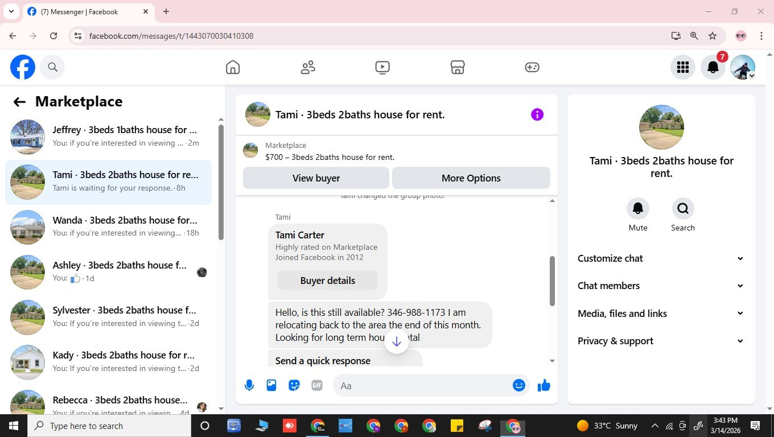Choose a sticker icon in composer
This screenshot has height=437, width=774.
point(294,385)
